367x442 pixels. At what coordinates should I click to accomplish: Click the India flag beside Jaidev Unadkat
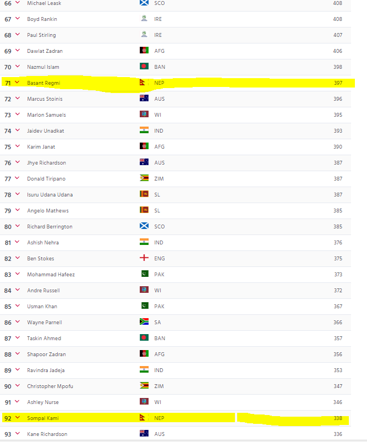pyautogui.click(x=144, y=131)
